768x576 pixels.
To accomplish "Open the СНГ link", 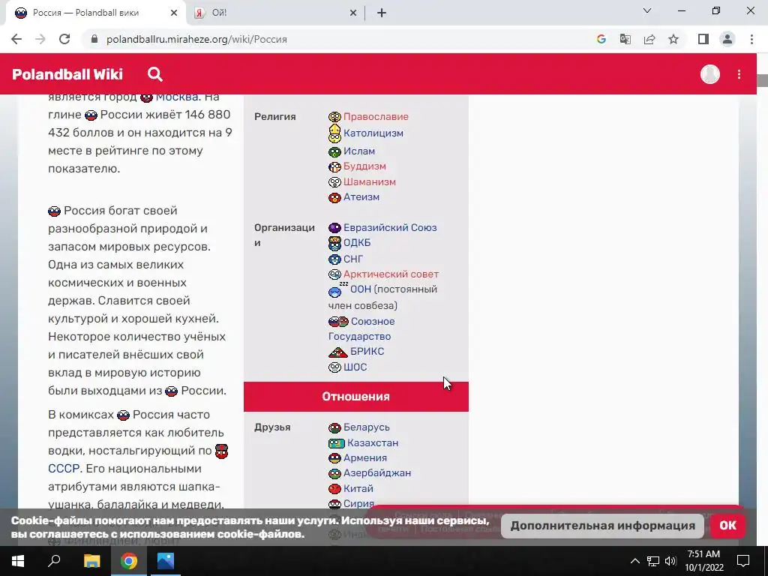I will (353, 259).
